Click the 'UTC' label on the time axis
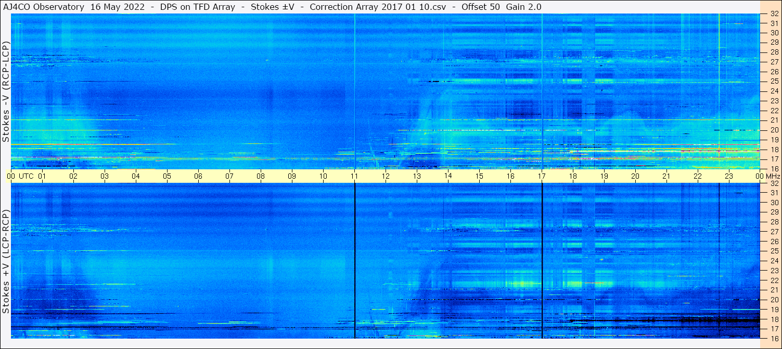782x349 pixels. coord(26,176)
